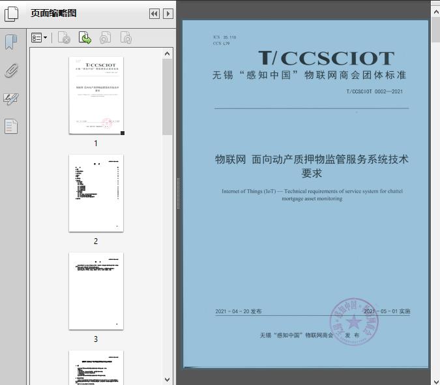Open the attachments paperclip panel
The width and height of the screenshot is (440, 385).
point(11,70)
